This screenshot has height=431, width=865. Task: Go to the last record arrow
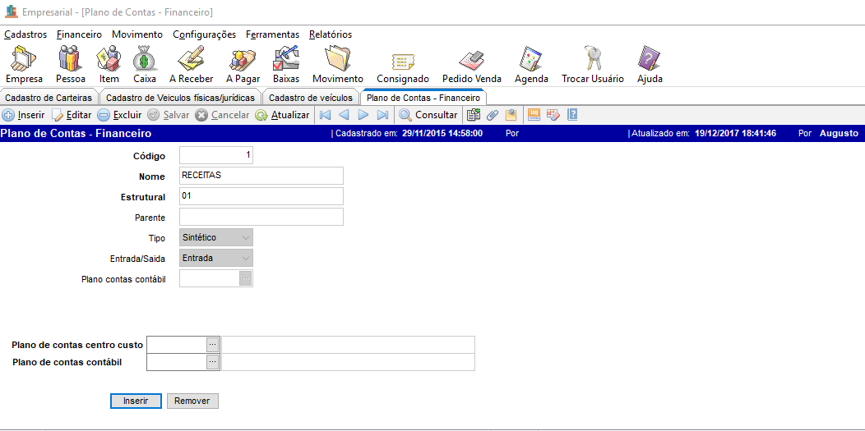382,115
